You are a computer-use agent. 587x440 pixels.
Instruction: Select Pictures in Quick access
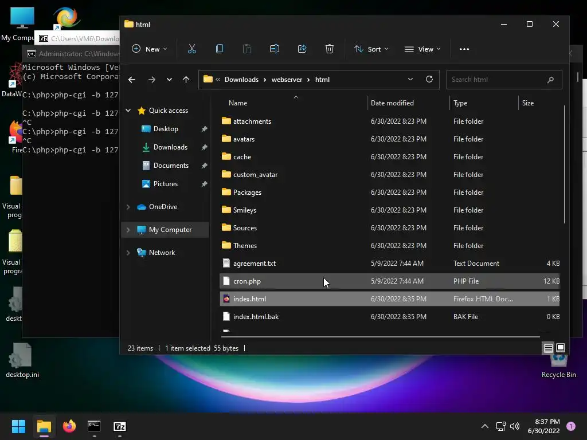pyautogui.click(x=166, y=184)
